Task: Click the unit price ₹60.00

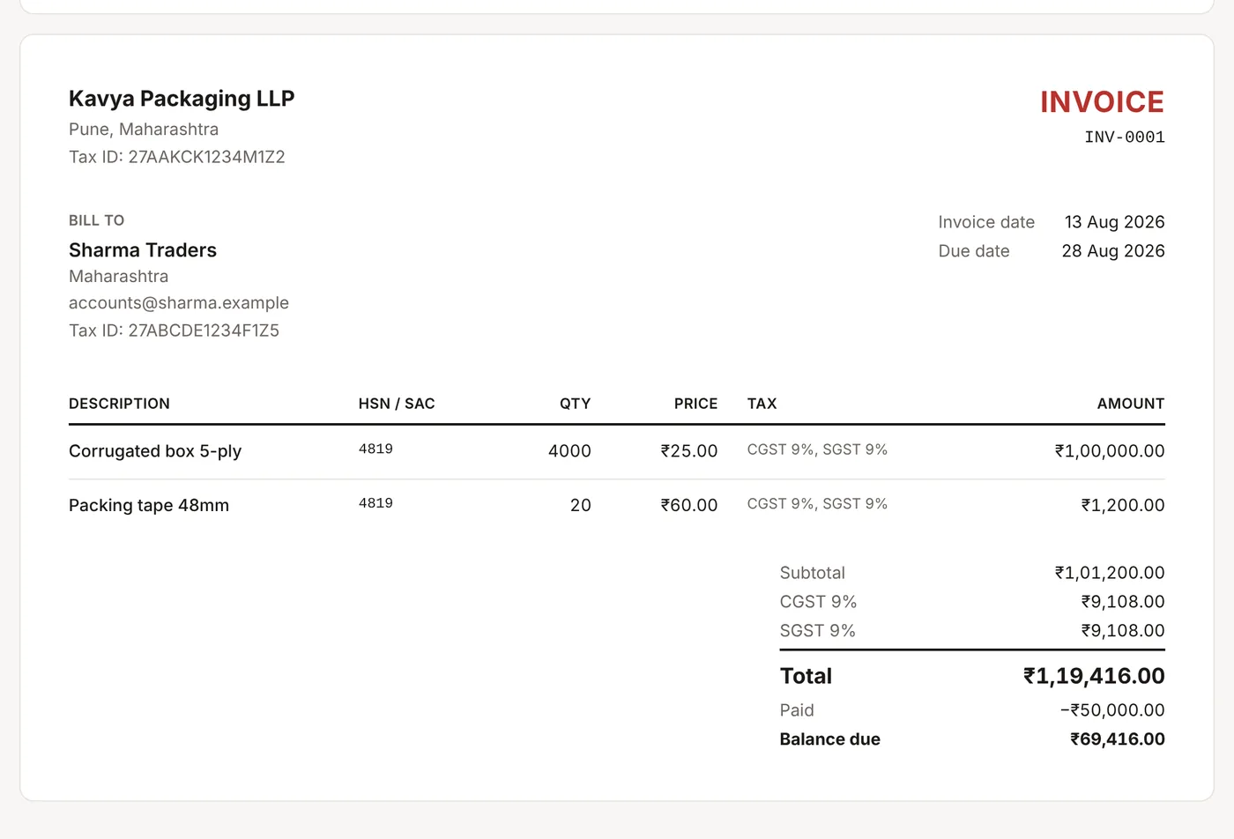Action: (689, 506)
